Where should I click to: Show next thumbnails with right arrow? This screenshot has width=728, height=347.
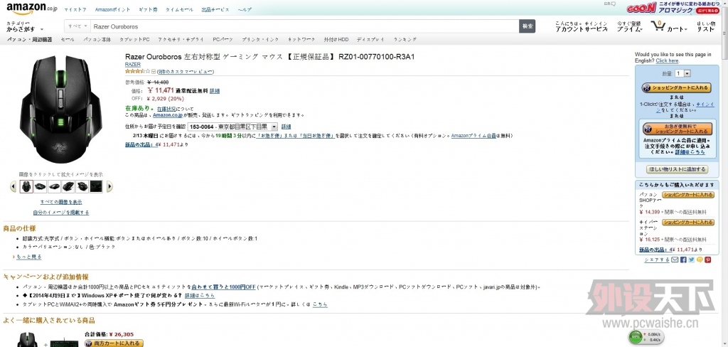[109, 187]
